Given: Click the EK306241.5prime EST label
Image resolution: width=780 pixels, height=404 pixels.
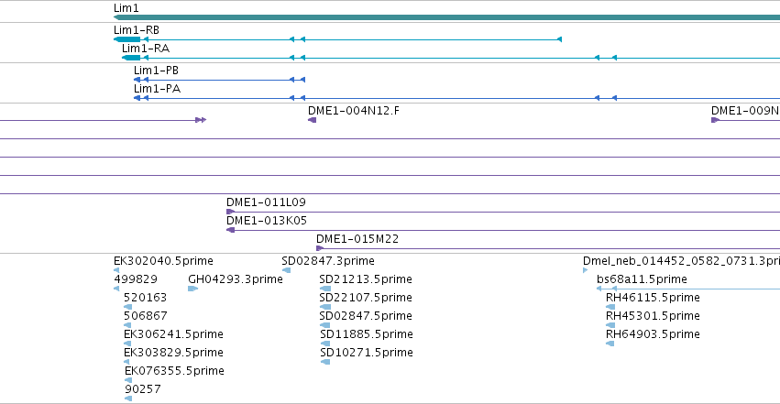Looking at the screenshot, I should point(173,334).
